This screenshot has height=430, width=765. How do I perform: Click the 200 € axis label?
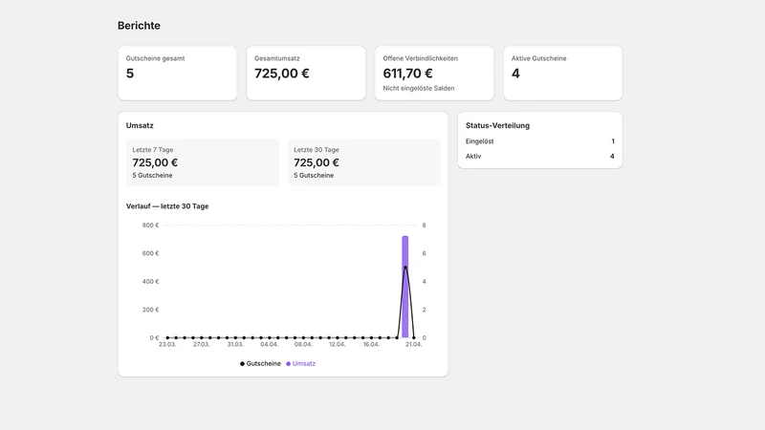151,310
